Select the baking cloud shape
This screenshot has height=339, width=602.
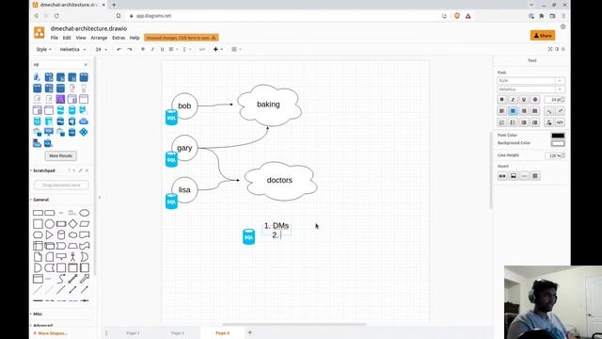click(x=269, y=105)
